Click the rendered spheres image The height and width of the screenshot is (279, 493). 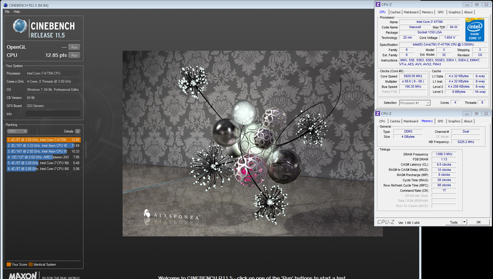coord(252,144)
